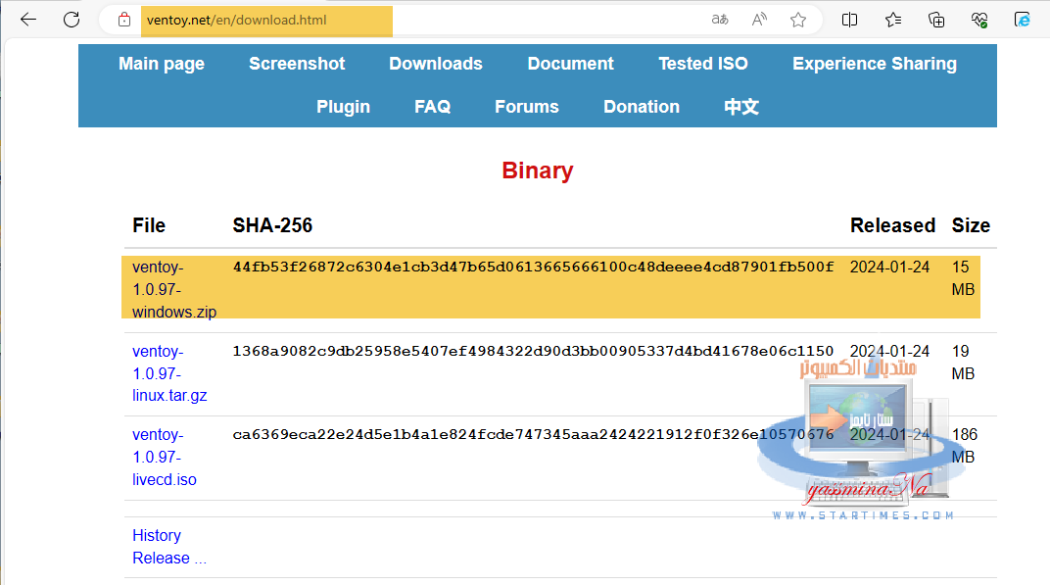Download ventoy-1.0.97-windows.zip
1050x585 pixels.
point(174,289)
